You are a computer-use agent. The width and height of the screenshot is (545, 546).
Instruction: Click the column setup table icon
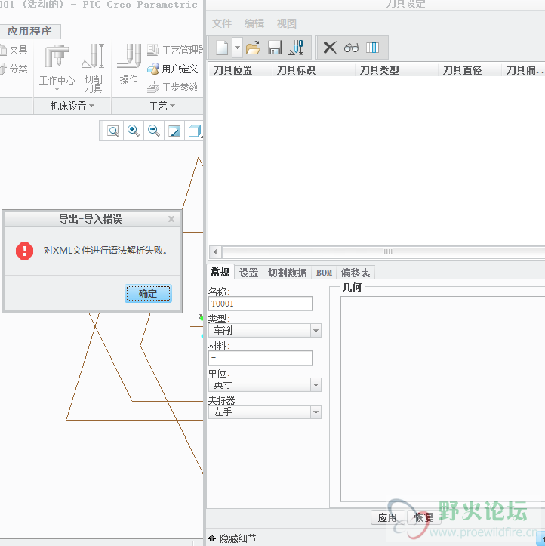point(372,48)
